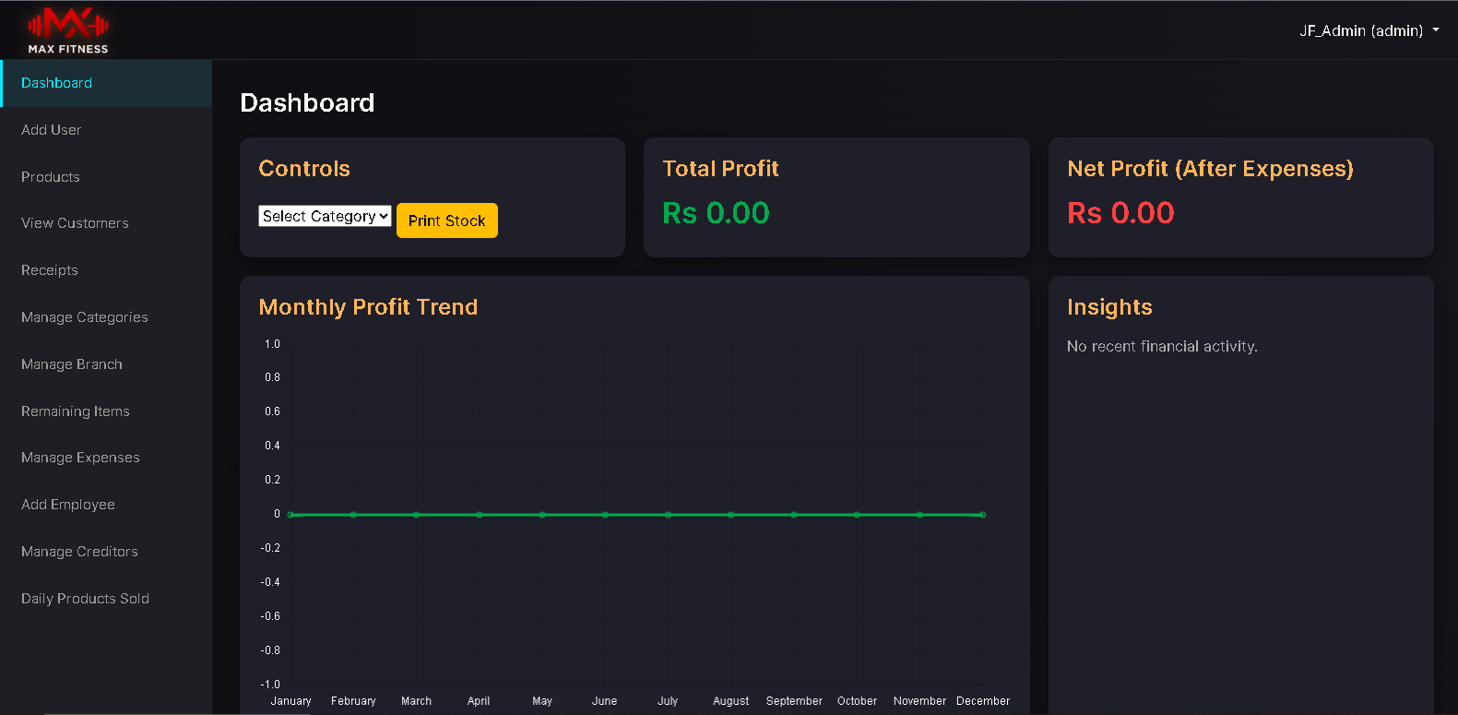Open Daily Products Sold page
The width and height of the screenshot is (1458, 715).
point(85,599)
